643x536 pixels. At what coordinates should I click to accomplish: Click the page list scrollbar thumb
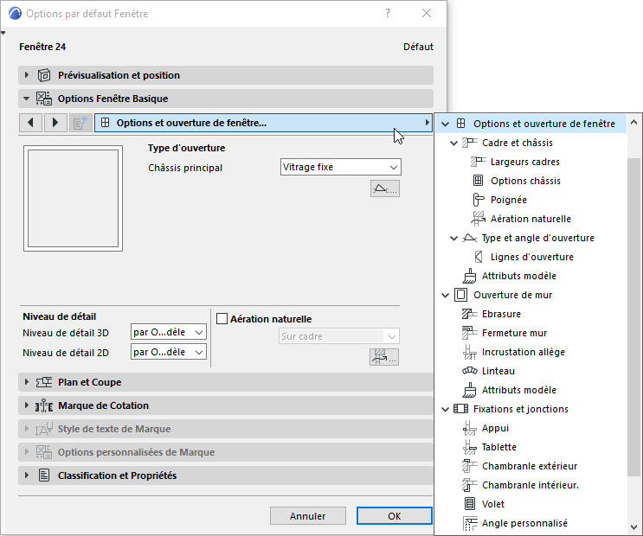633,316
